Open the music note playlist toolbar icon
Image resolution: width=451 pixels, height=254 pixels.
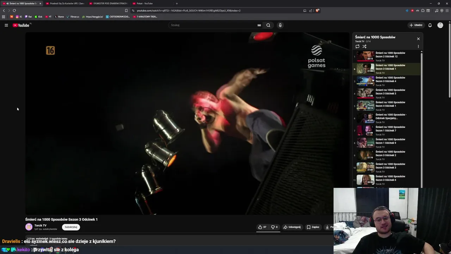point(437,11)
